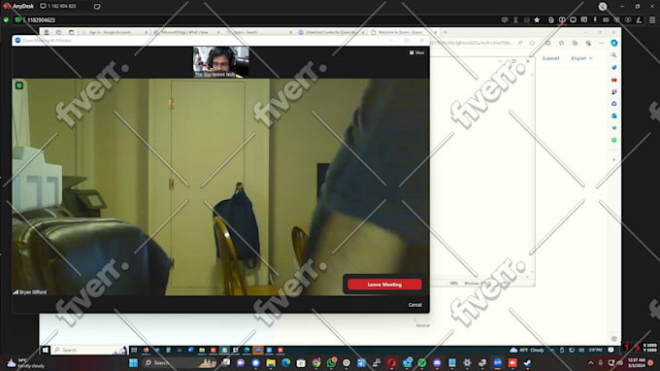Click the Edge read aloud icon

520,43
